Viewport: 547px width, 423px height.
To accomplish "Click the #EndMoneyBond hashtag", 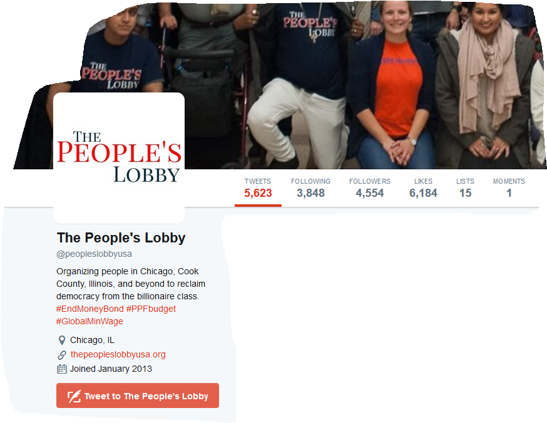I will point(90,309).
